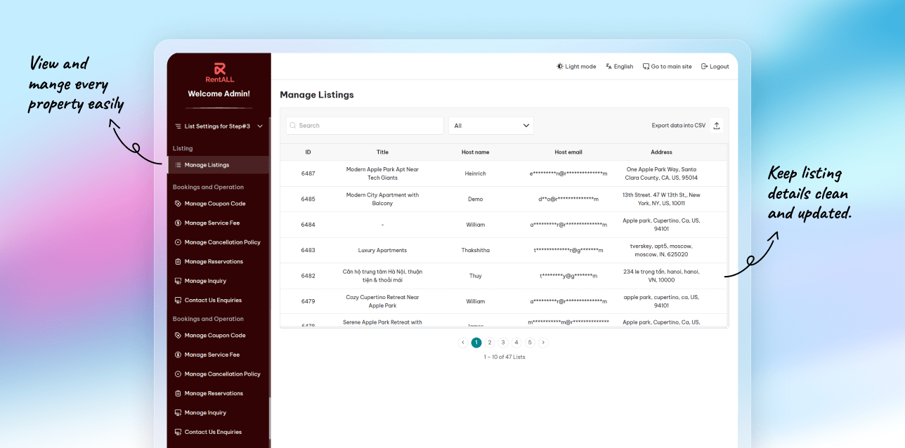Click host name Thuy
905x448 pixels.
(x=476, y=276)
